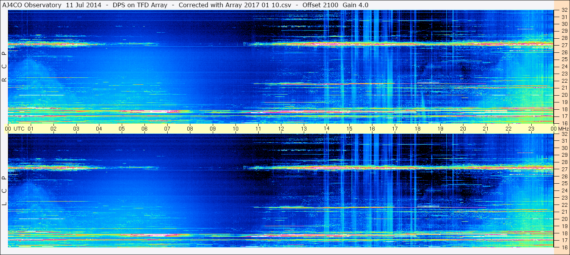Click the rotated 'R C P' panel label
570x255 pixels.
4,66
